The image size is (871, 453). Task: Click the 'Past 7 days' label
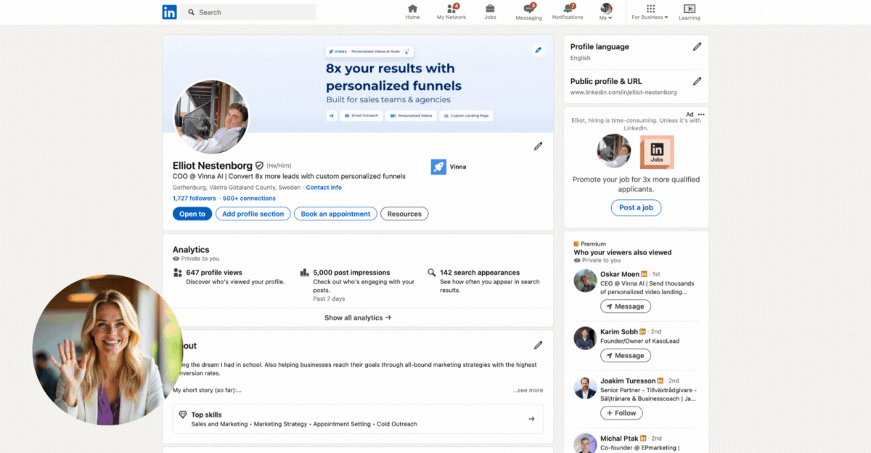coord(329,299)
